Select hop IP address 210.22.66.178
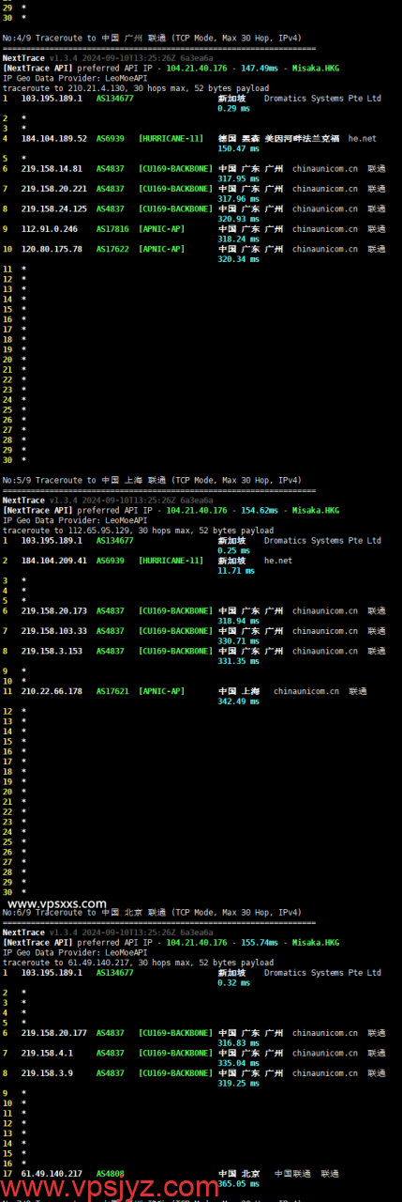The image size is (402, 1202). [52, 691]
